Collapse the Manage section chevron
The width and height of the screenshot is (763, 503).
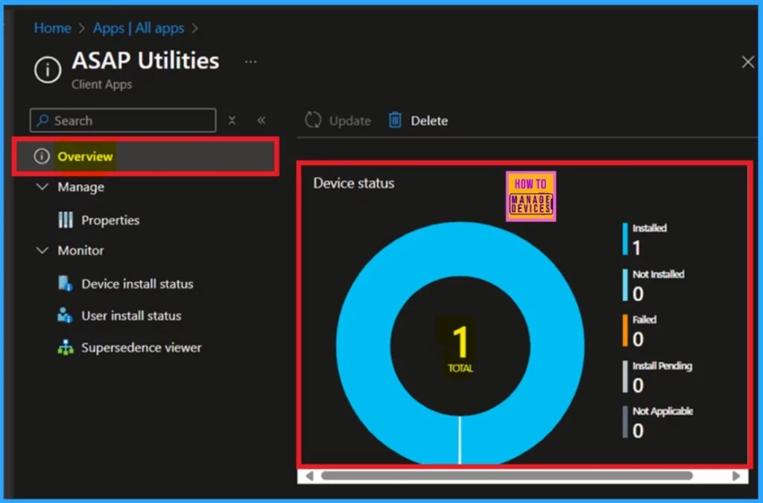point(42,187)
